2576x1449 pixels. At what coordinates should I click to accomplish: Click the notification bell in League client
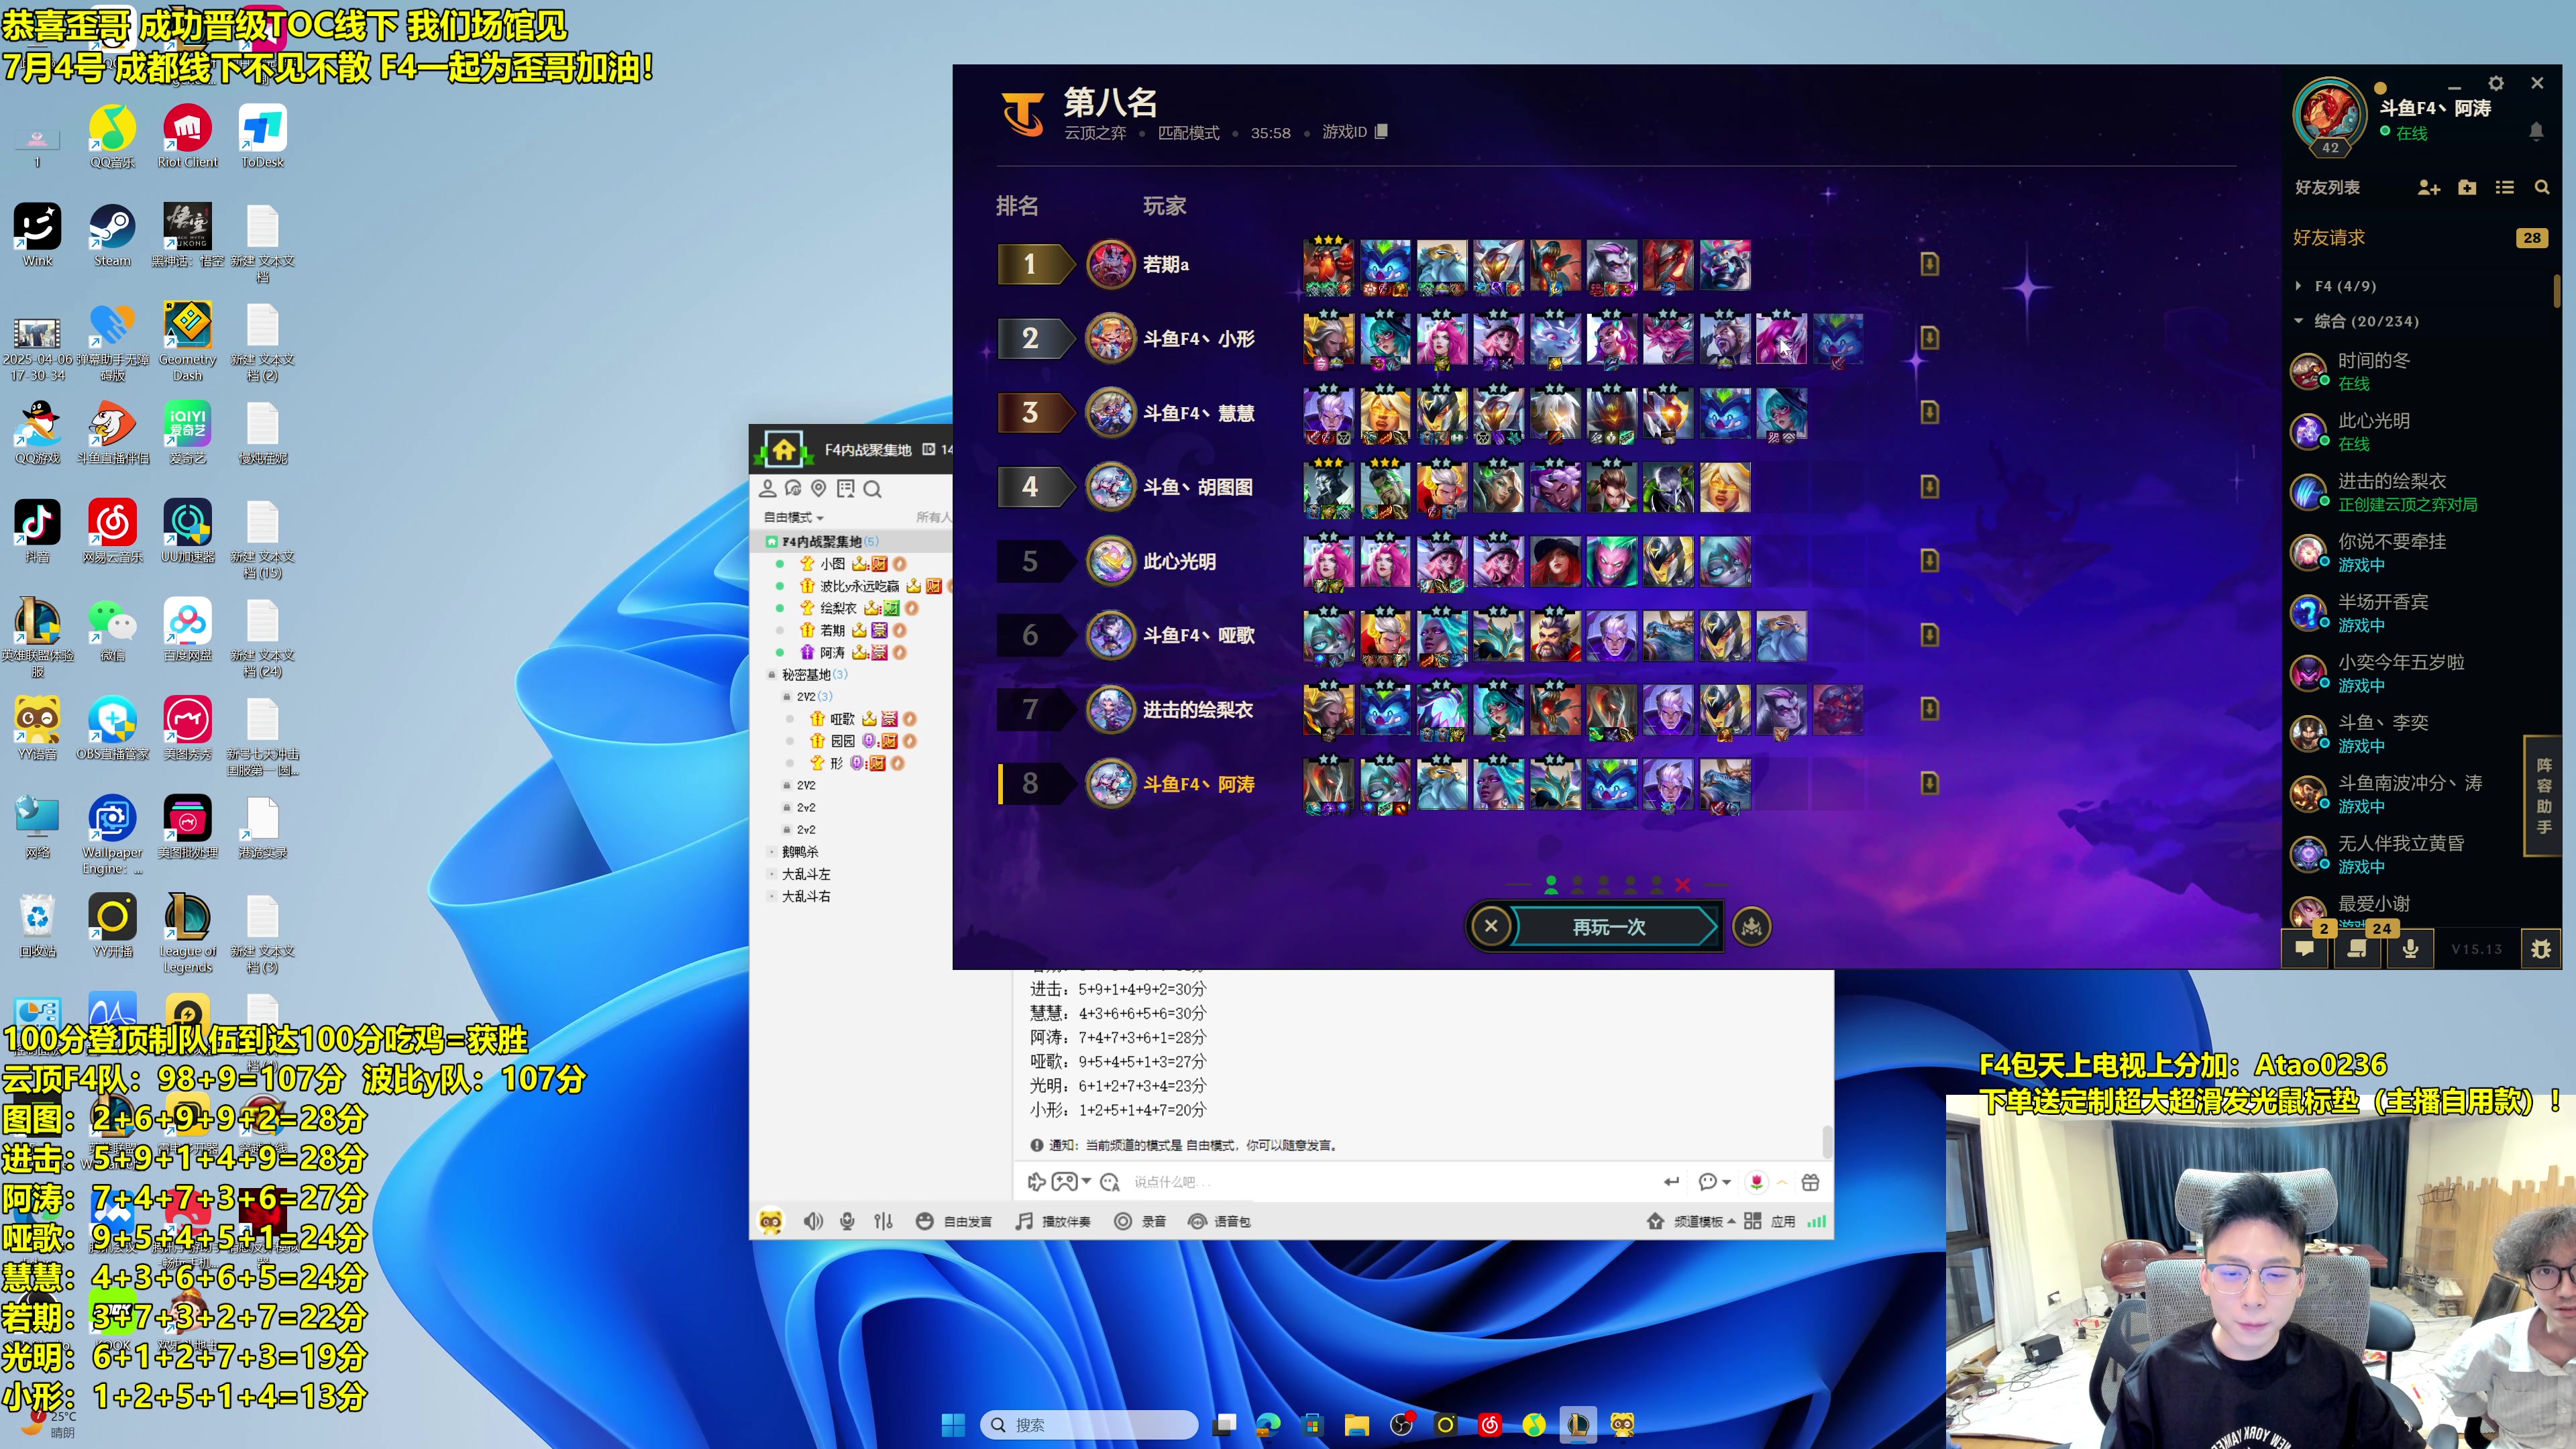click(x=2536, y=131)
